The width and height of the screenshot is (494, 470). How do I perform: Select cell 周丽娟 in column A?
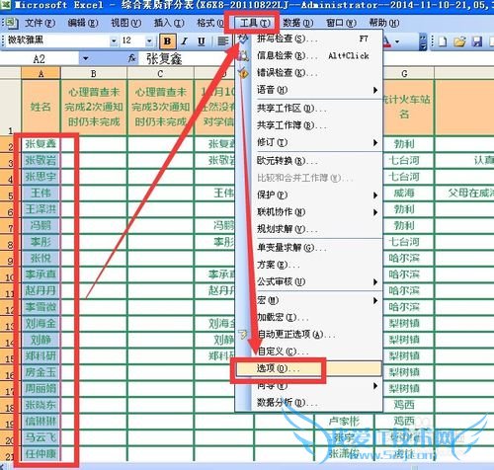coord(41,389)
